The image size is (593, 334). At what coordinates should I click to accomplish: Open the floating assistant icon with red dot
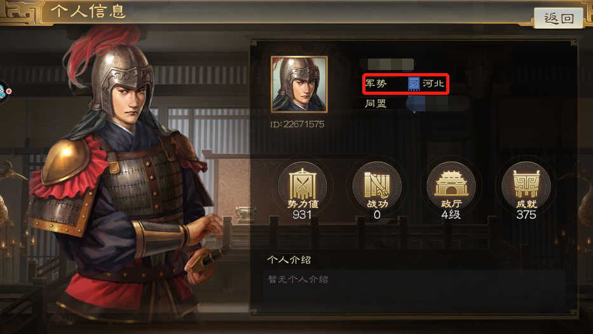tap(4, 92)
